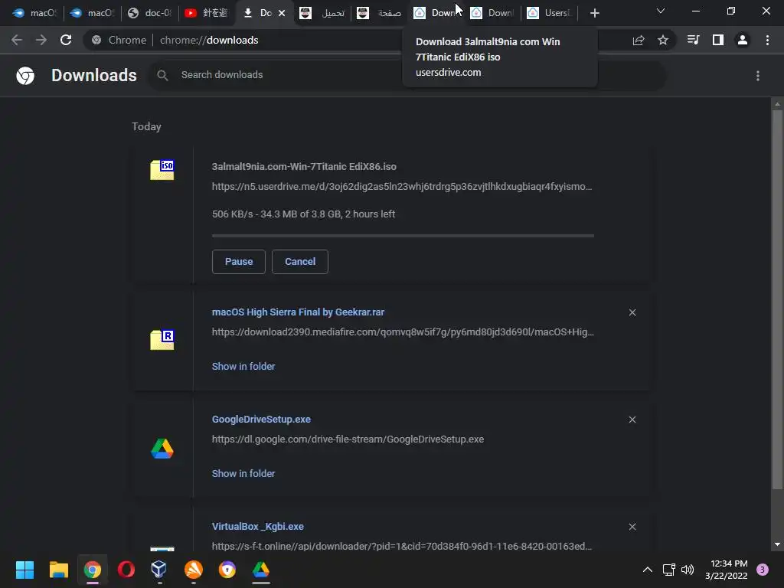Image resolution: width=784 pixels, height=588 pixels.
Task: Open the network status tray icon
Action: point(668,570)
